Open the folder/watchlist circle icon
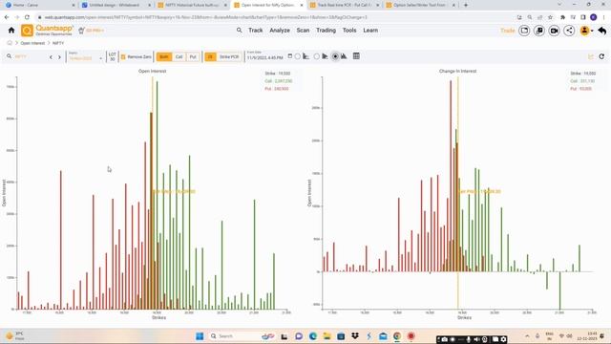 [x=524, y=31]
